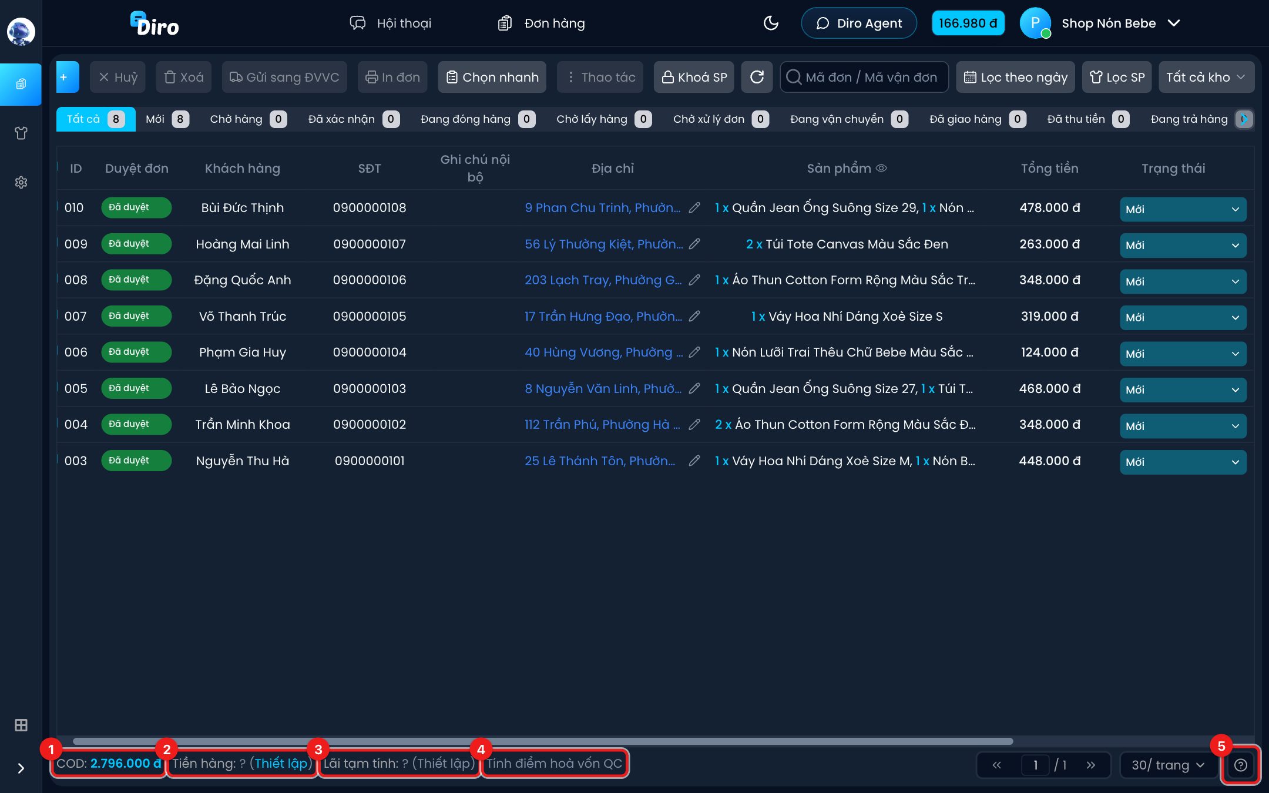Image resolution: width=1269 pixels, height=793 pixels.
Task: Click the horizontal table scrollbar
Action: pos(543,741)
